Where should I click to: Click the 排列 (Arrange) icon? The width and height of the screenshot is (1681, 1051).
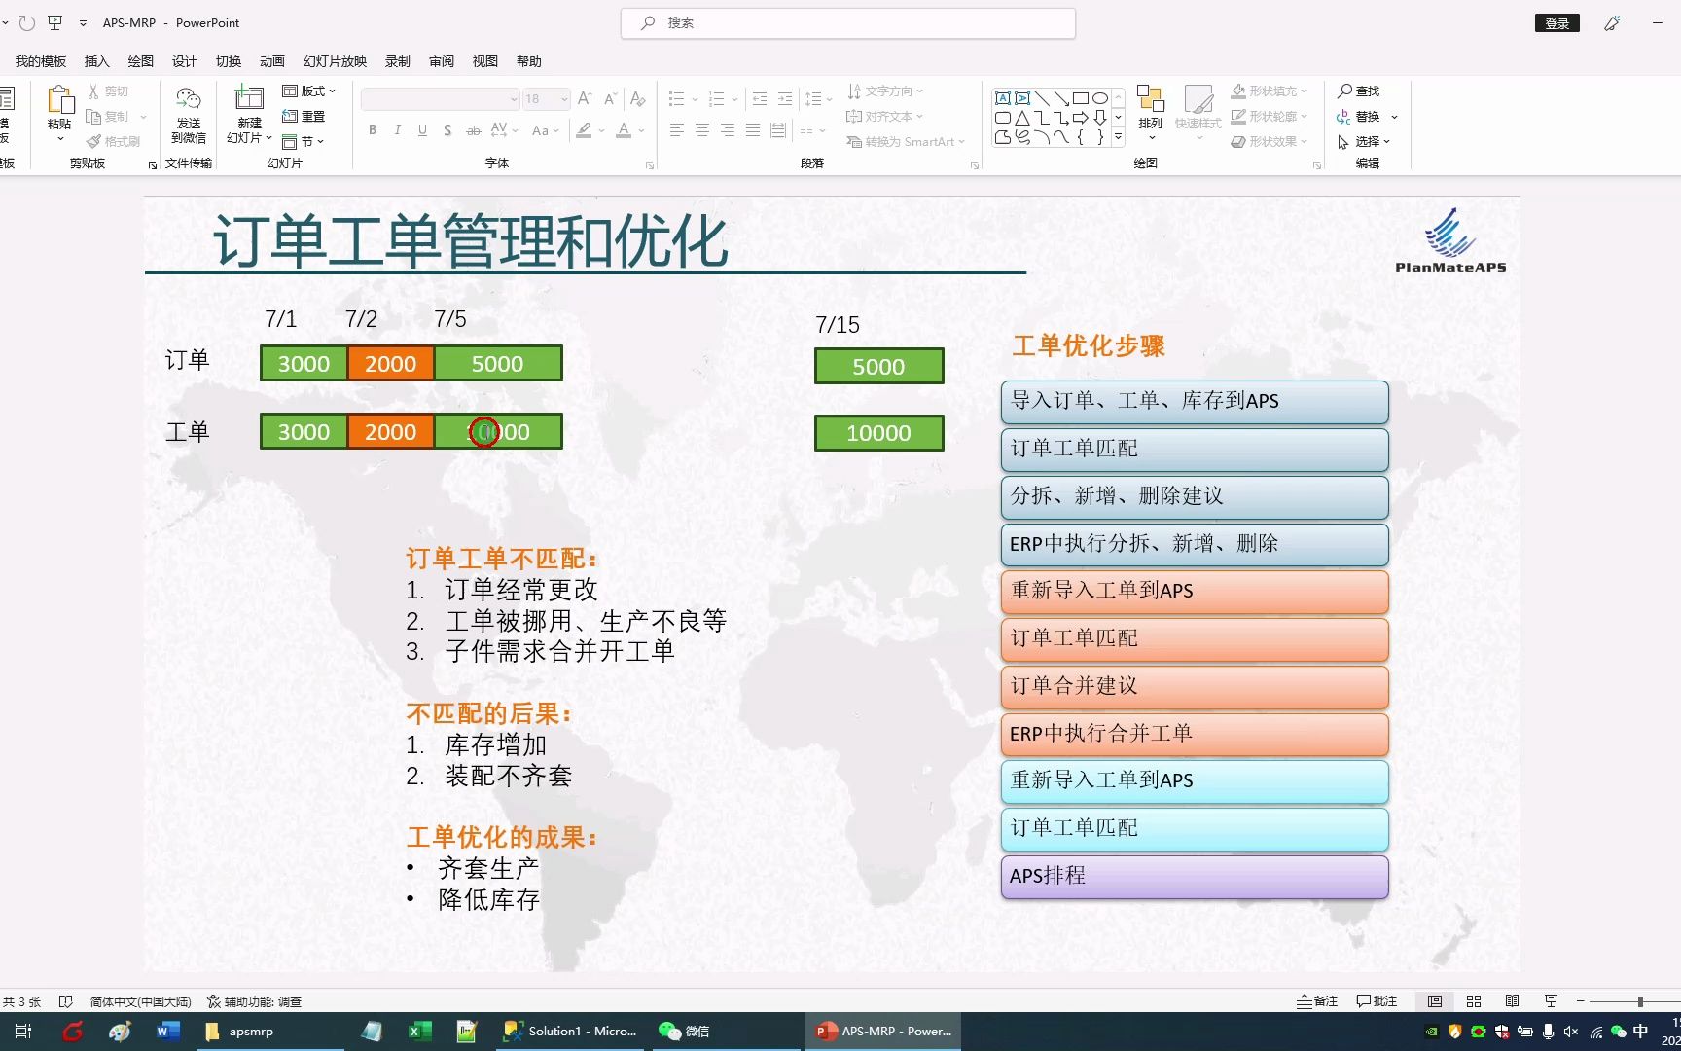click(1151, 107)
